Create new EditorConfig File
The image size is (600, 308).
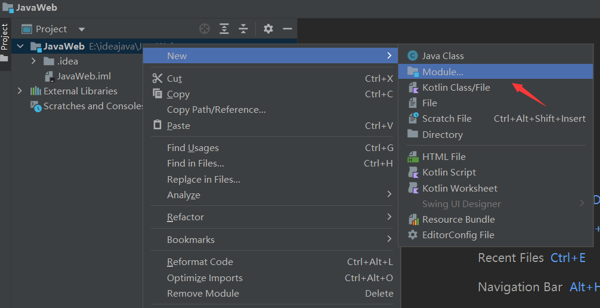[458, 235]
